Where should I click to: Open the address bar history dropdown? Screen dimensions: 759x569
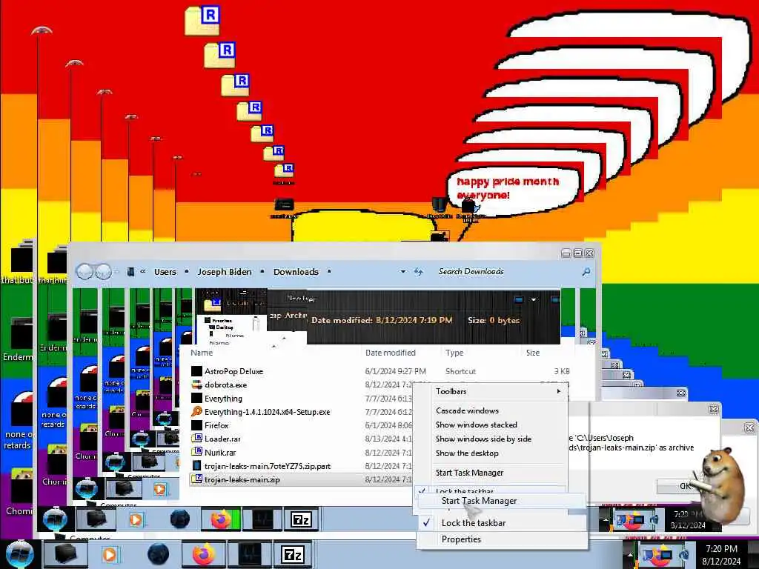(402, 272)
